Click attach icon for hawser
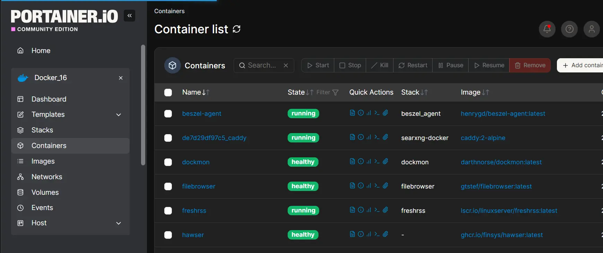The image size is (603, 253). click(x=385, y=234)
